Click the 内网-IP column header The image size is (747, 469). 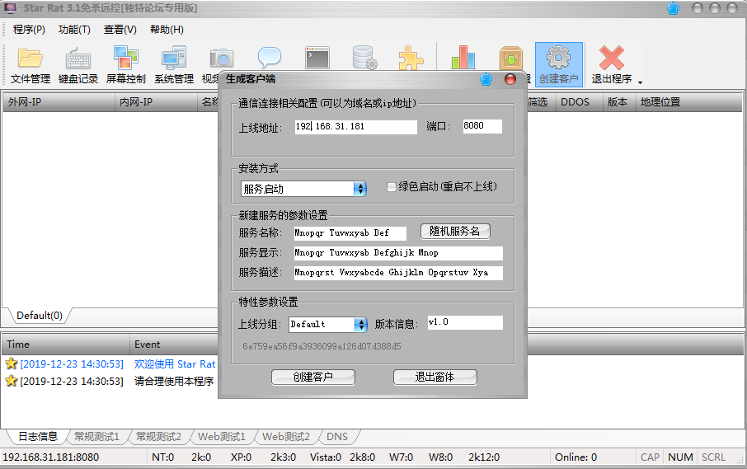pos(157,102)
